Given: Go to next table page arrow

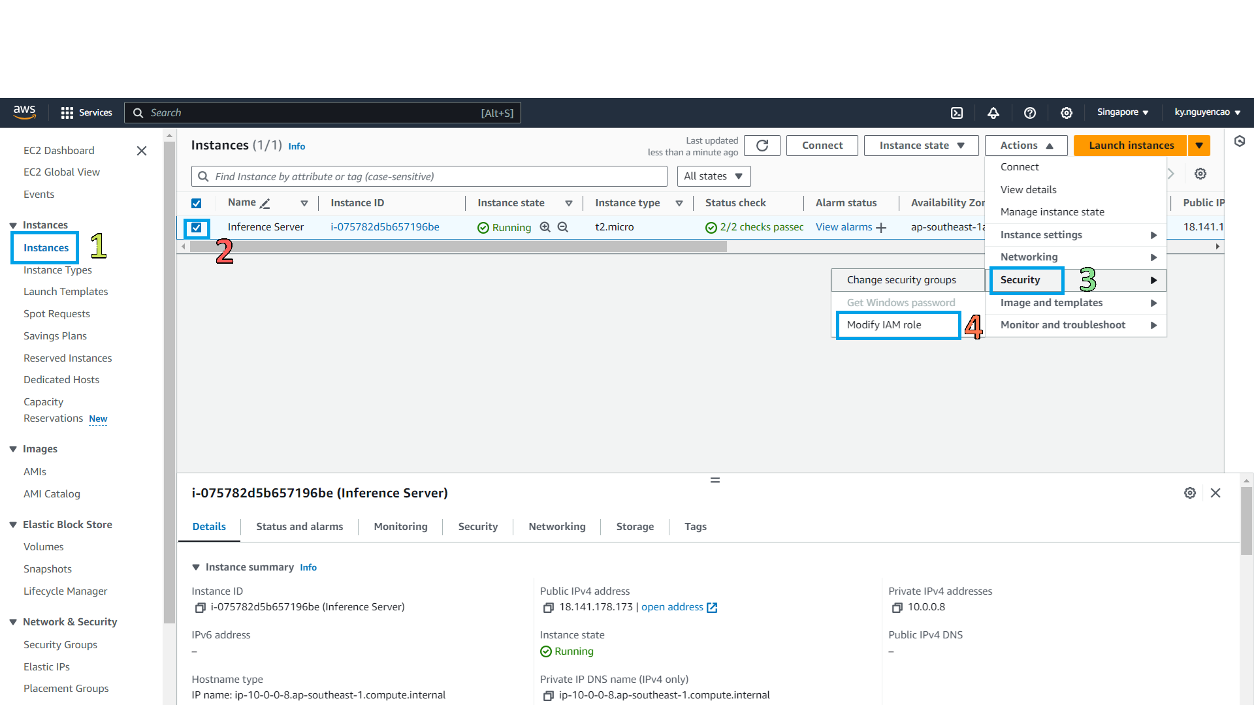Looking at the screenshot, I should pyautogui.click(x=1171, y=174).
